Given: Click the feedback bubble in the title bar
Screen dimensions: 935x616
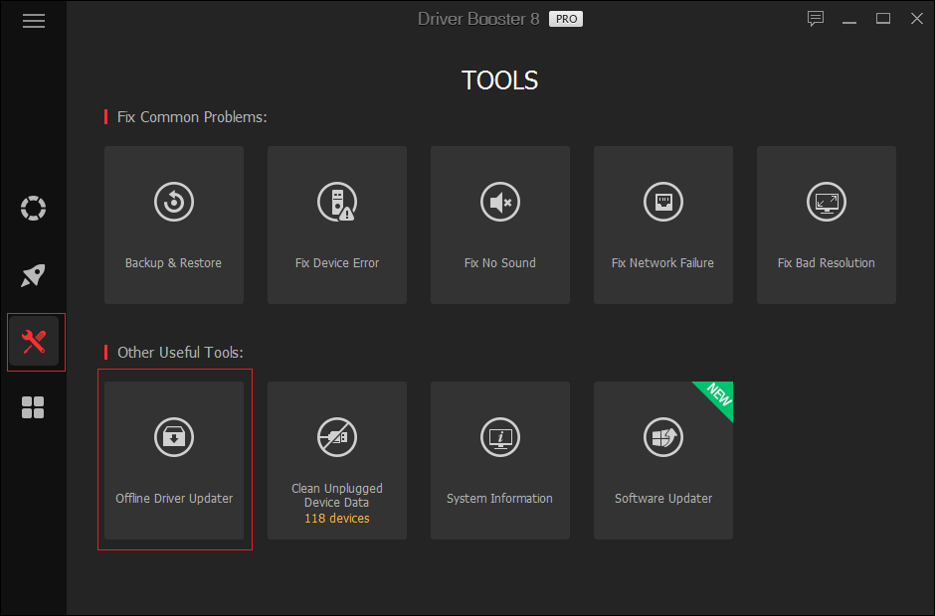Looking at the screenshot, I should (816, 19).
